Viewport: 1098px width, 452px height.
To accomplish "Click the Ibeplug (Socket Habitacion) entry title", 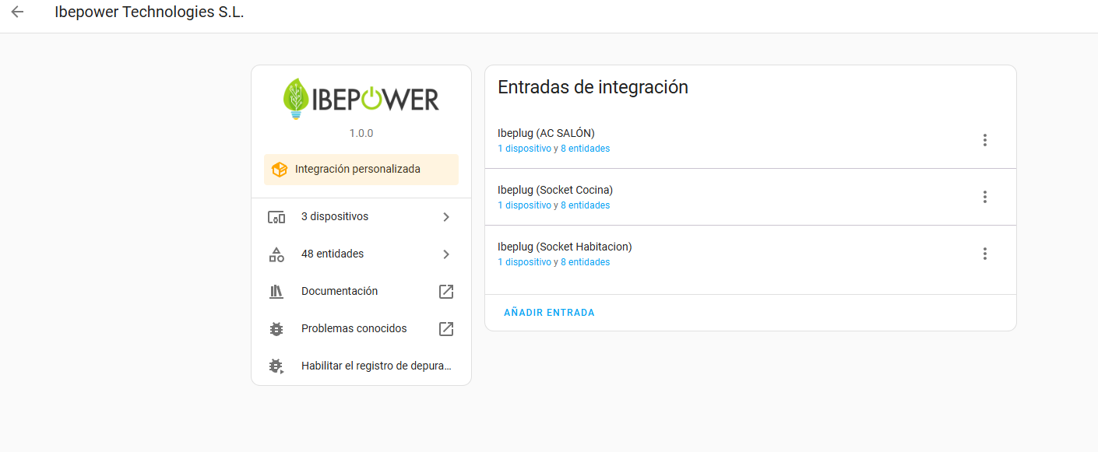I will pos(565,247).
